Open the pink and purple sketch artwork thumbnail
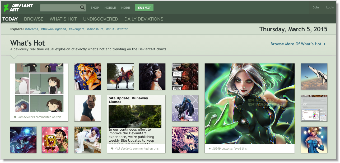 pyautogui.click(x=185, y=140)
